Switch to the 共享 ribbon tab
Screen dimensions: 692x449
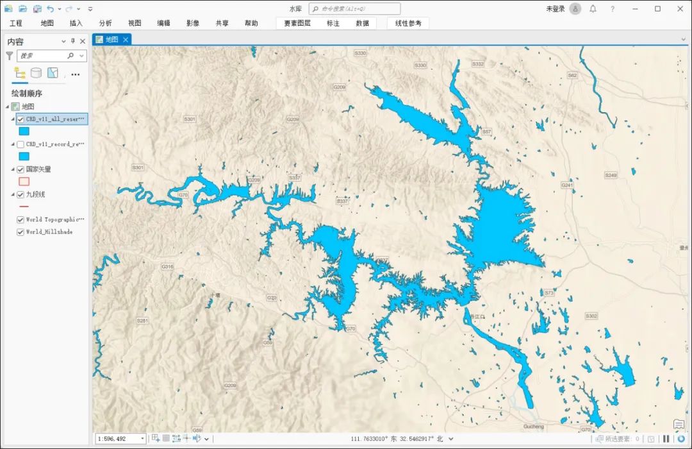tap(222, 23)
